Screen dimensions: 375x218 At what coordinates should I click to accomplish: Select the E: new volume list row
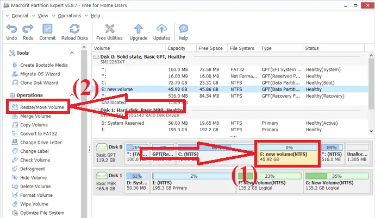point(230,89)
